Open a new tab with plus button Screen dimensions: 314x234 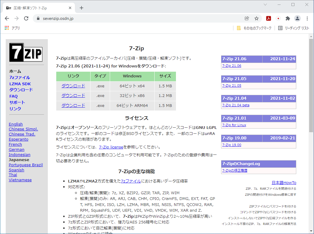[81, 8]
